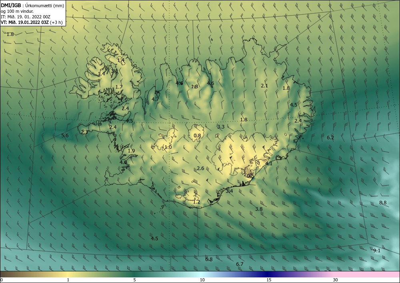Click the value 2.6 in the southern interior
The height and width of the screenshot is (283, 400).
(200, 168)
